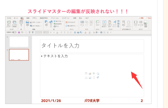Viewport: 168px width, 108px height.
Task: Insert an Equation with the pi icon
Action: coord(124,22)
